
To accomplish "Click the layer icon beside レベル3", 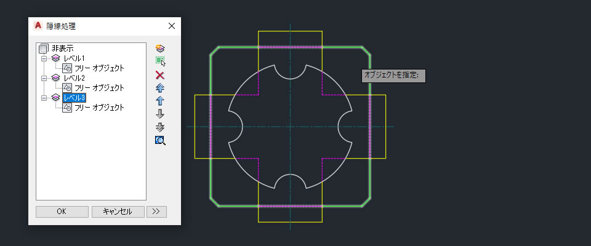I will (x=56, y=98).
